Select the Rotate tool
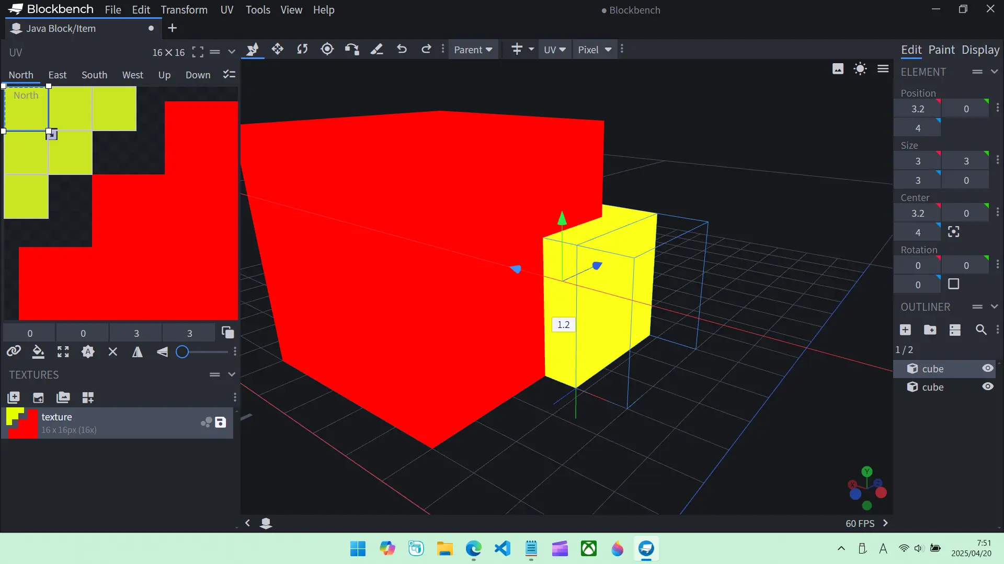The height and width of the screenshot is (564, 1004). coord(302,49)
